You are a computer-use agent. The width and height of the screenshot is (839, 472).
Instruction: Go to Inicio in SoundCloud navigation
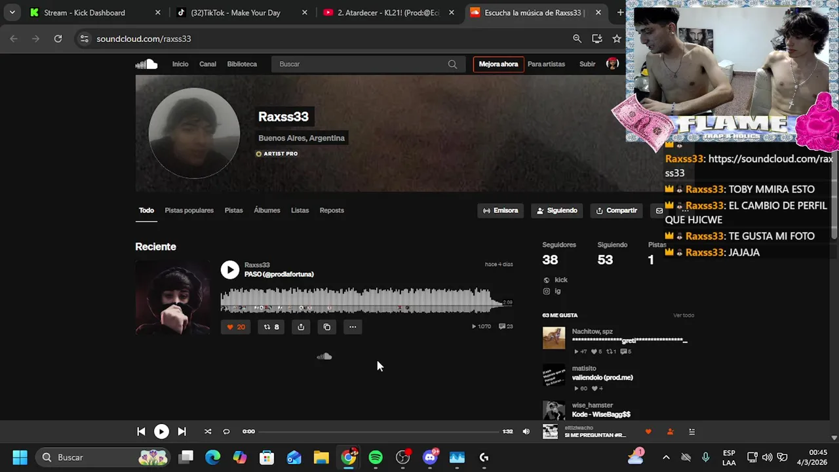click(180, 64)
